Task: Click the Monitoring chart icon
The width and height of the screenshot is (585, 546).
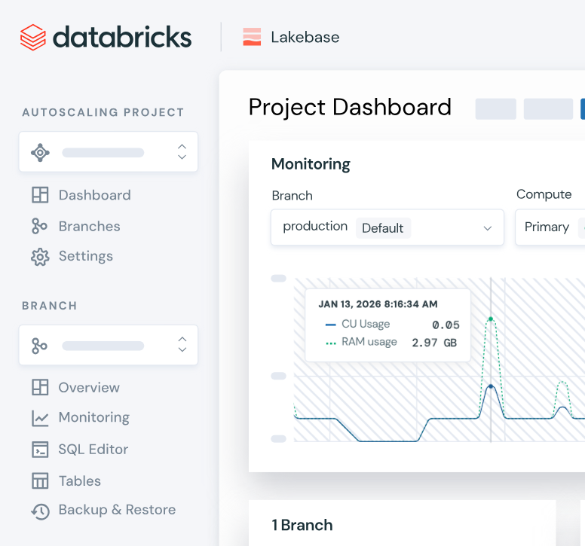Action: 40,418
